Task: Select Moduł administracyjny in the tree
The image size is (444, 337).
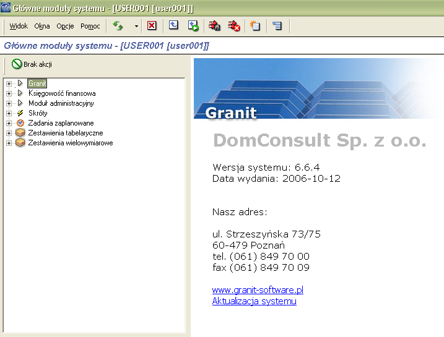Action: coord(61,103)
